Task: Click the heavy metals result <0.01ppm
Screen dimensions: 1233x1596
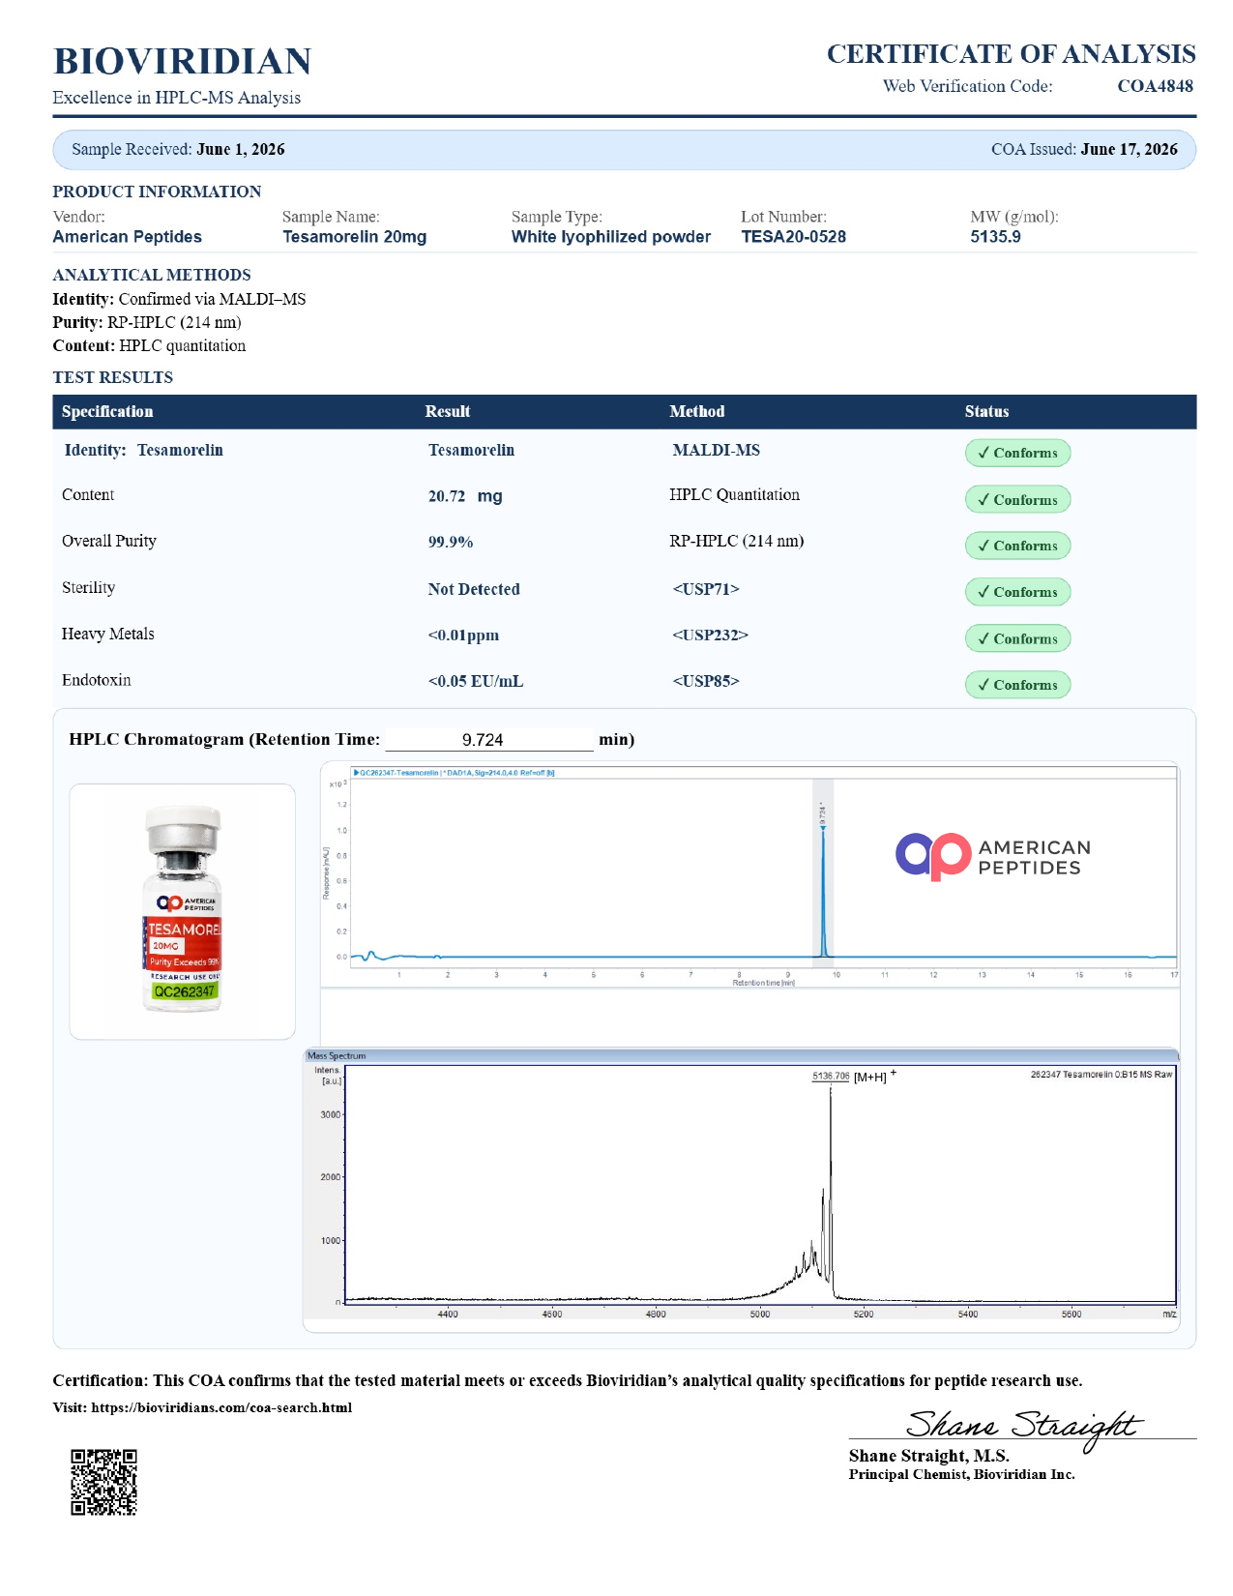Action: (x=463, y=635)
